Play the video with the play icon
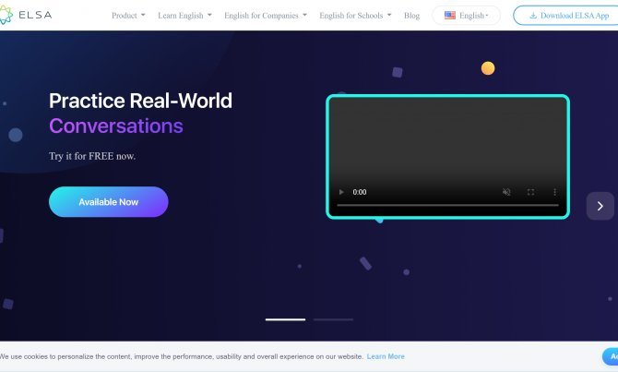The image size is (618, 372). click(341, 192)
